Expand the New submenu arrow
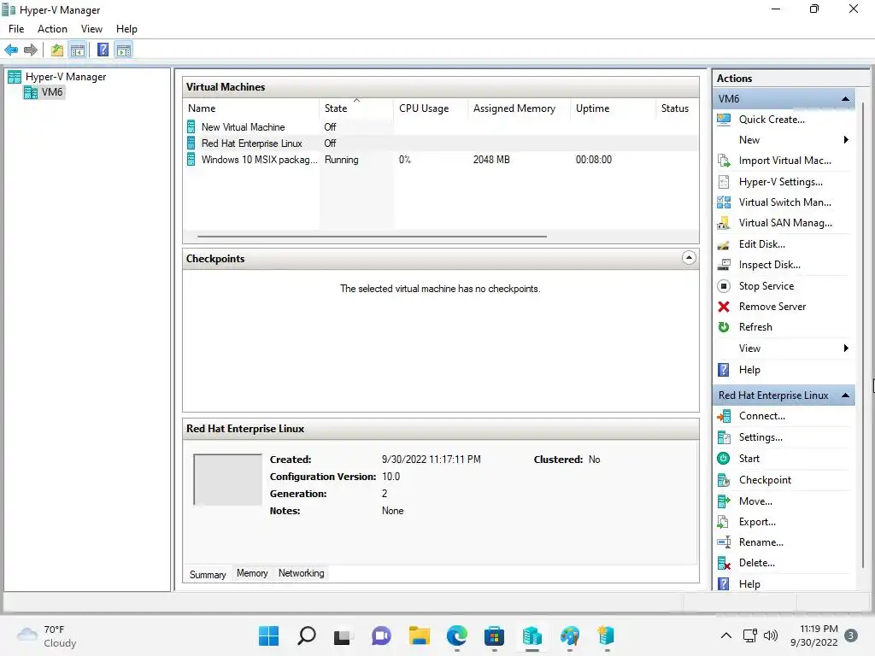The image size is (875, 656). click(x=846, y=140)
